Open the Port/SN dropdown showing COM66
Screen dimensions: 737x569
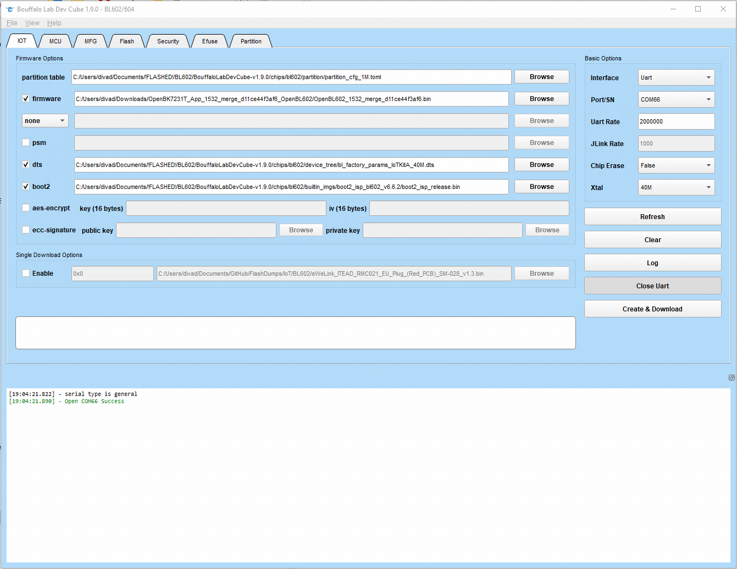[x=677, y=99]
